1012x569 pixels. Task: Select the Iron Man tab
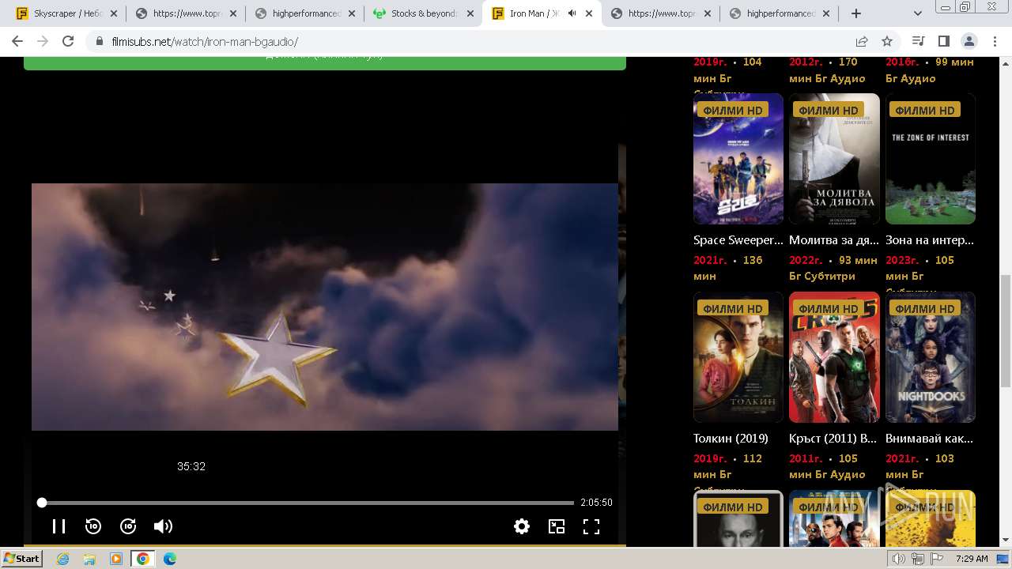click(534, 13)
